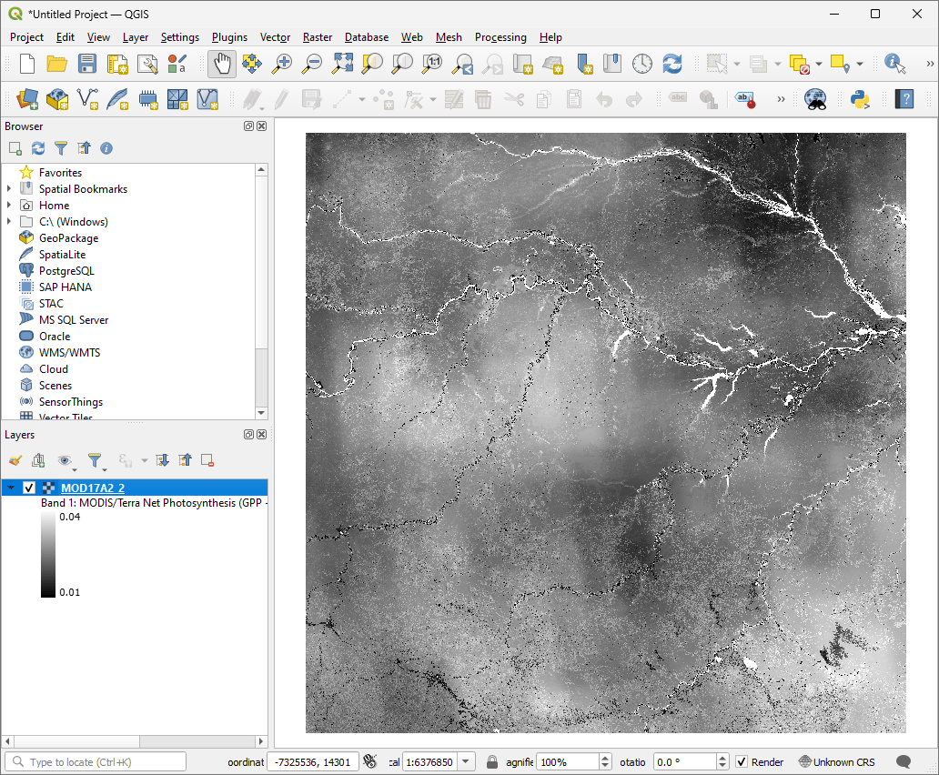Open the Project menu
The height and width of the screenshot is (775, 939).
point(26,37)
